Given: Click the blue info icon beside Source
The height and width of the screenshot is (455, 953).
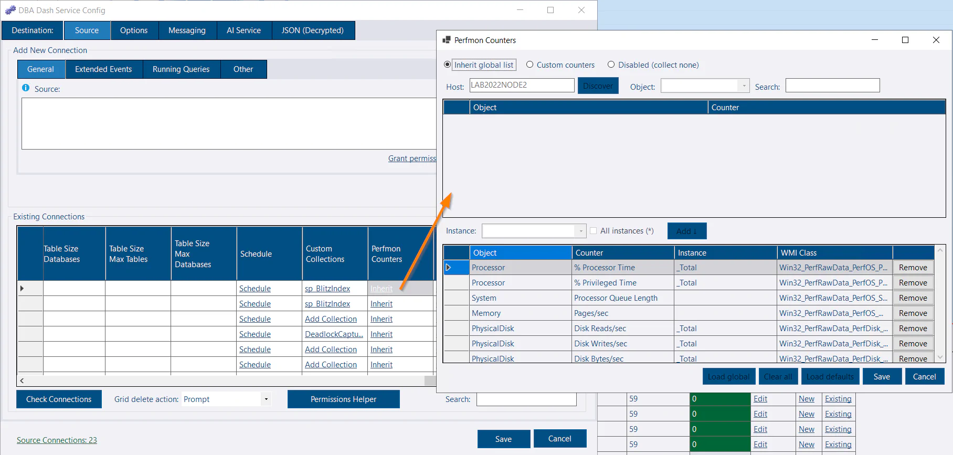Looking at the screenshot, I should click(x=26, y=88).
